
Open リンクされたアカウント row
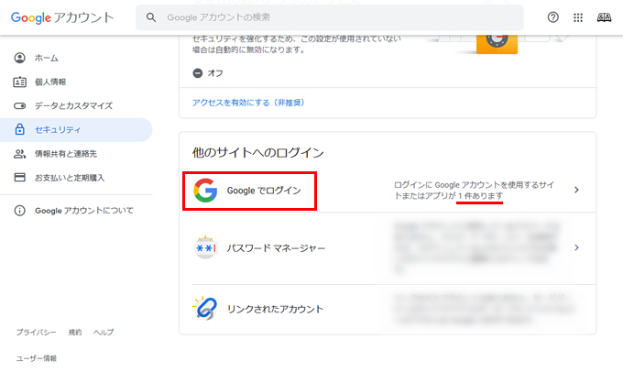click(388, 309)
